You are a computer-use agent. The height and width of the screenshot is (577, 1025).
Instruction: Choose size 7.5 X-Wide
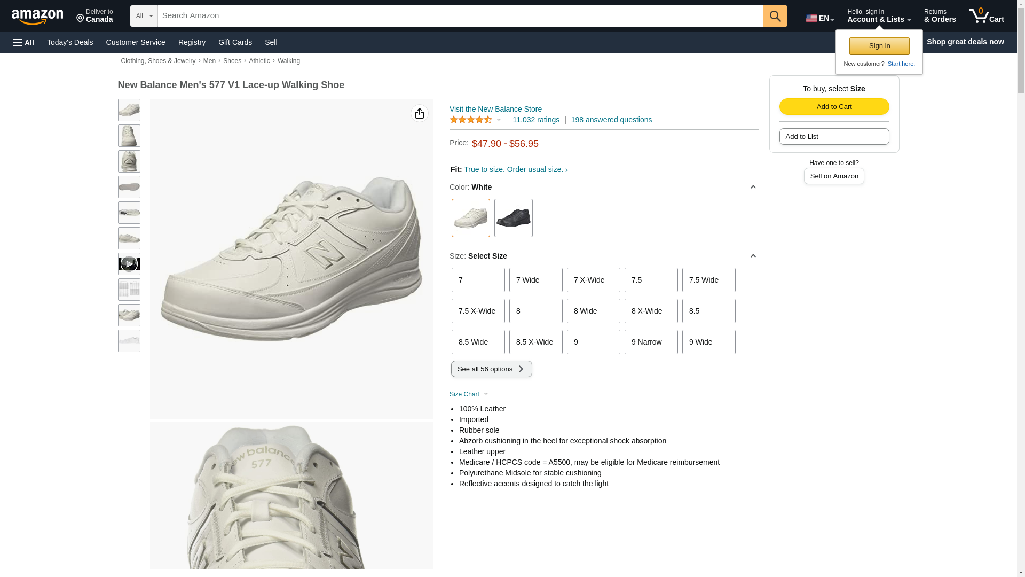coord(478,311)
